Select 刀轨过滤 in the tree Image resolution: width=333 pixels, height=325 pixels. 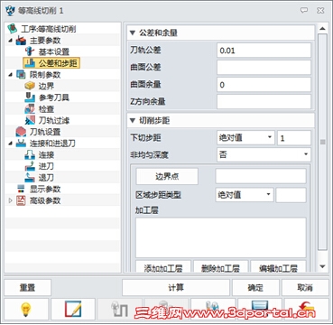[x=54, y=120]
